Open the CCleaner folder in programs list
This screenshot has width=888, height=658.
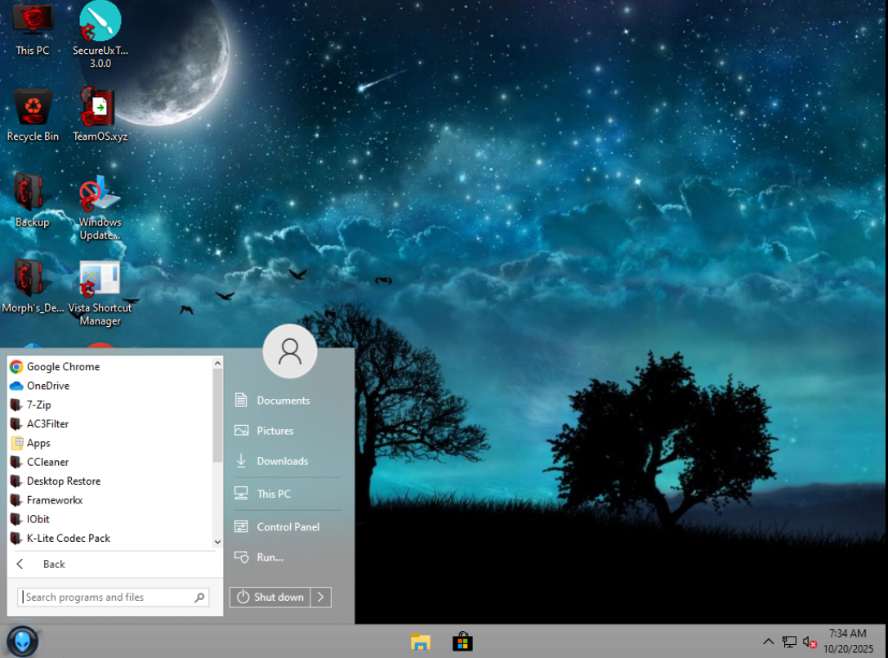pos(47,462)
